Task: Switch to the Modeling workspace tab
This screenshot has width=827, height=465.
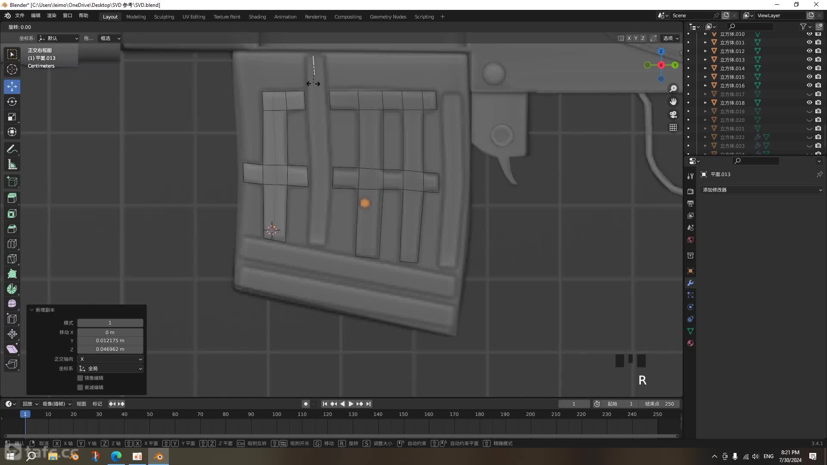Action: click(136, 17)
